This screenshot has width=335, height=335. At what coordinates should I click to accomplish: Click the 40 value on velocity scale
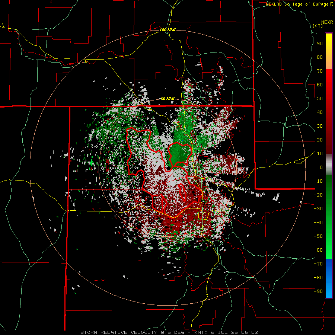click(x=320, y=112)
